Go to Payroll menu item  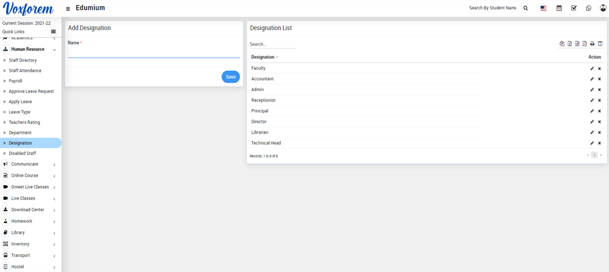(x=15, y=81)
